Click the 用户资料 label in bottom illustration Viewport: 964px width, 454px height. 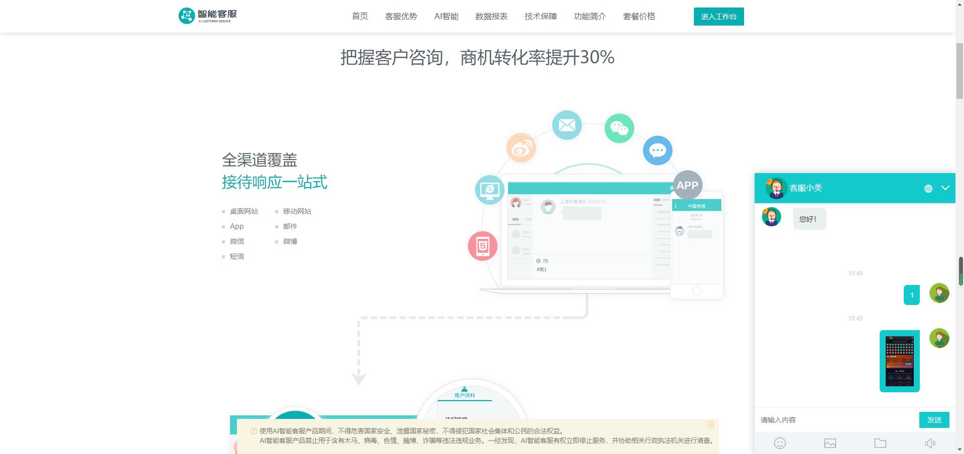point(464,395)
